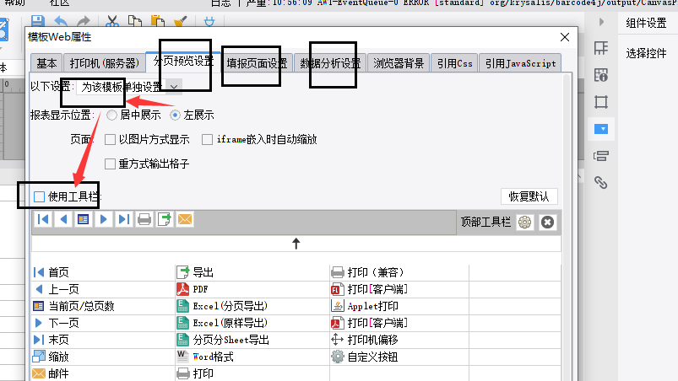
Task: Click the copy icon in main toolbar
Action: pos(135,21)
